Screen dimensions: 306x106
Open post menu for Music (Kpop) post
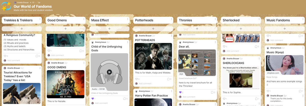pyautogui.click(x=302, y=48)
